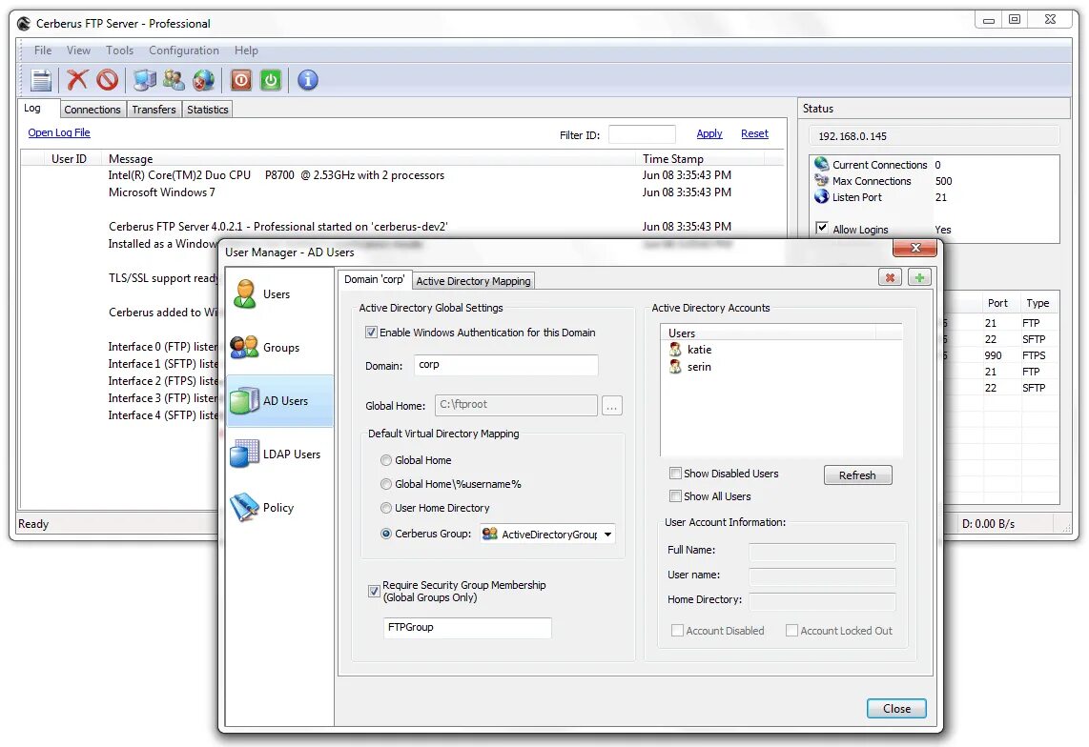This screenshot has width=1089, height=747.
Task: Toggle Enable Windows Authentication for this Domain
Action: [x=372, y=333]
